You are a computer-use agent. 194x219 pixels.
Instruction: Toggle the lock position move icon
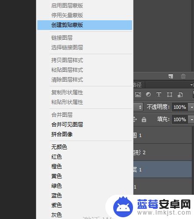coord(135,119)
